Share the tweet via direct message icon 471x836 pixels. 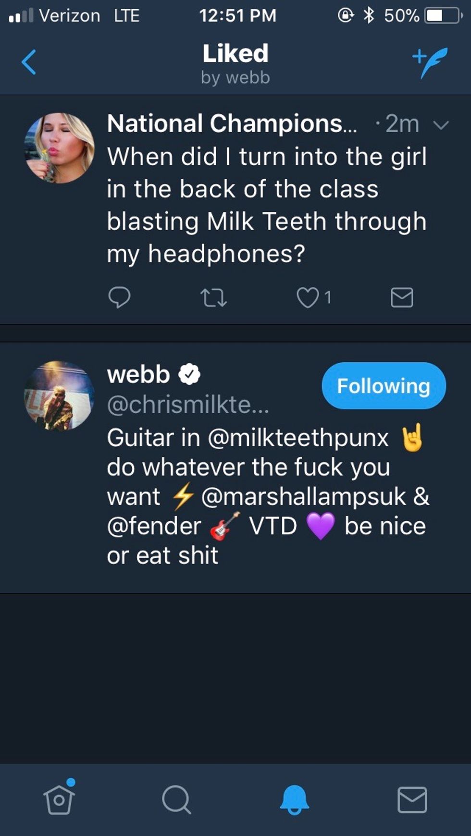tap(402, 297)
